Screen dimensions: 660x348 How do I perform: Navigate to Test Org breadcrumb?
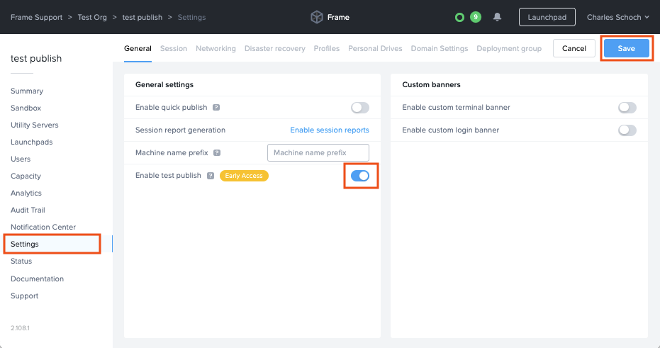click(92, 17)
